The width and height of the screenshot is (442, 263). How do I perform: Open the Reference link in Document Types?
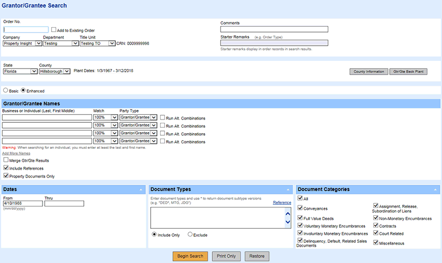pyautogui.click(x=282, y=202)
